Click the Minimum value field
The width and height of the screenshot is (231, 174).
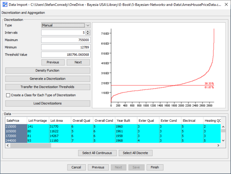66,47
